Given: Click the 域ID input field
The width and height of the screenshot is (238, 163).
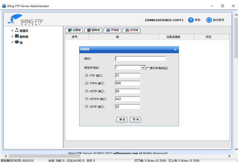Looking at the screenshot, I should [x=140, y=59].
